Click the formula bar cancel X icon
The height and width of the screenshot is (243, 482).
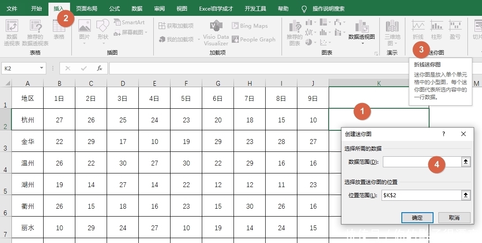point(68,68)
